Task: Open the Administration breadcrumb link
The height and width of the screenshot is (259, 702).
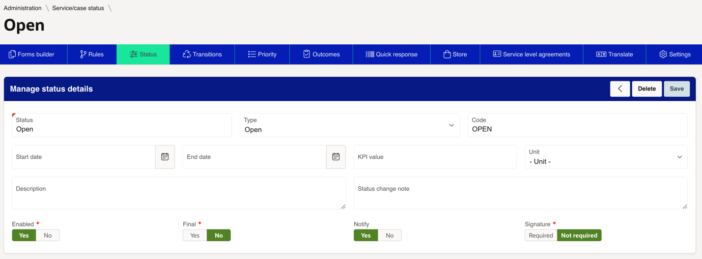Action: (23, 8)
